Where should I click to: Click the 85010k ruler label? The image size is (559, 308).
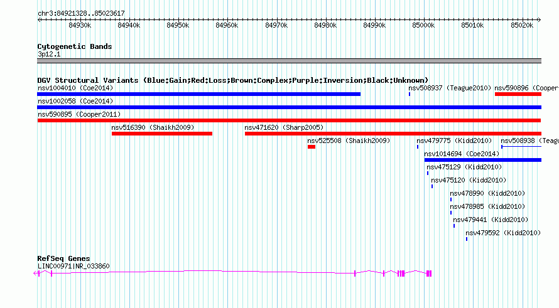472,25
